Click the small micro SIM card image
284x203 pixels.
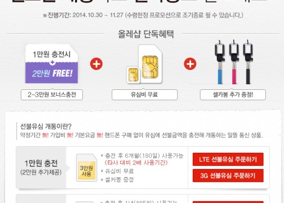(x=133, y=75)
